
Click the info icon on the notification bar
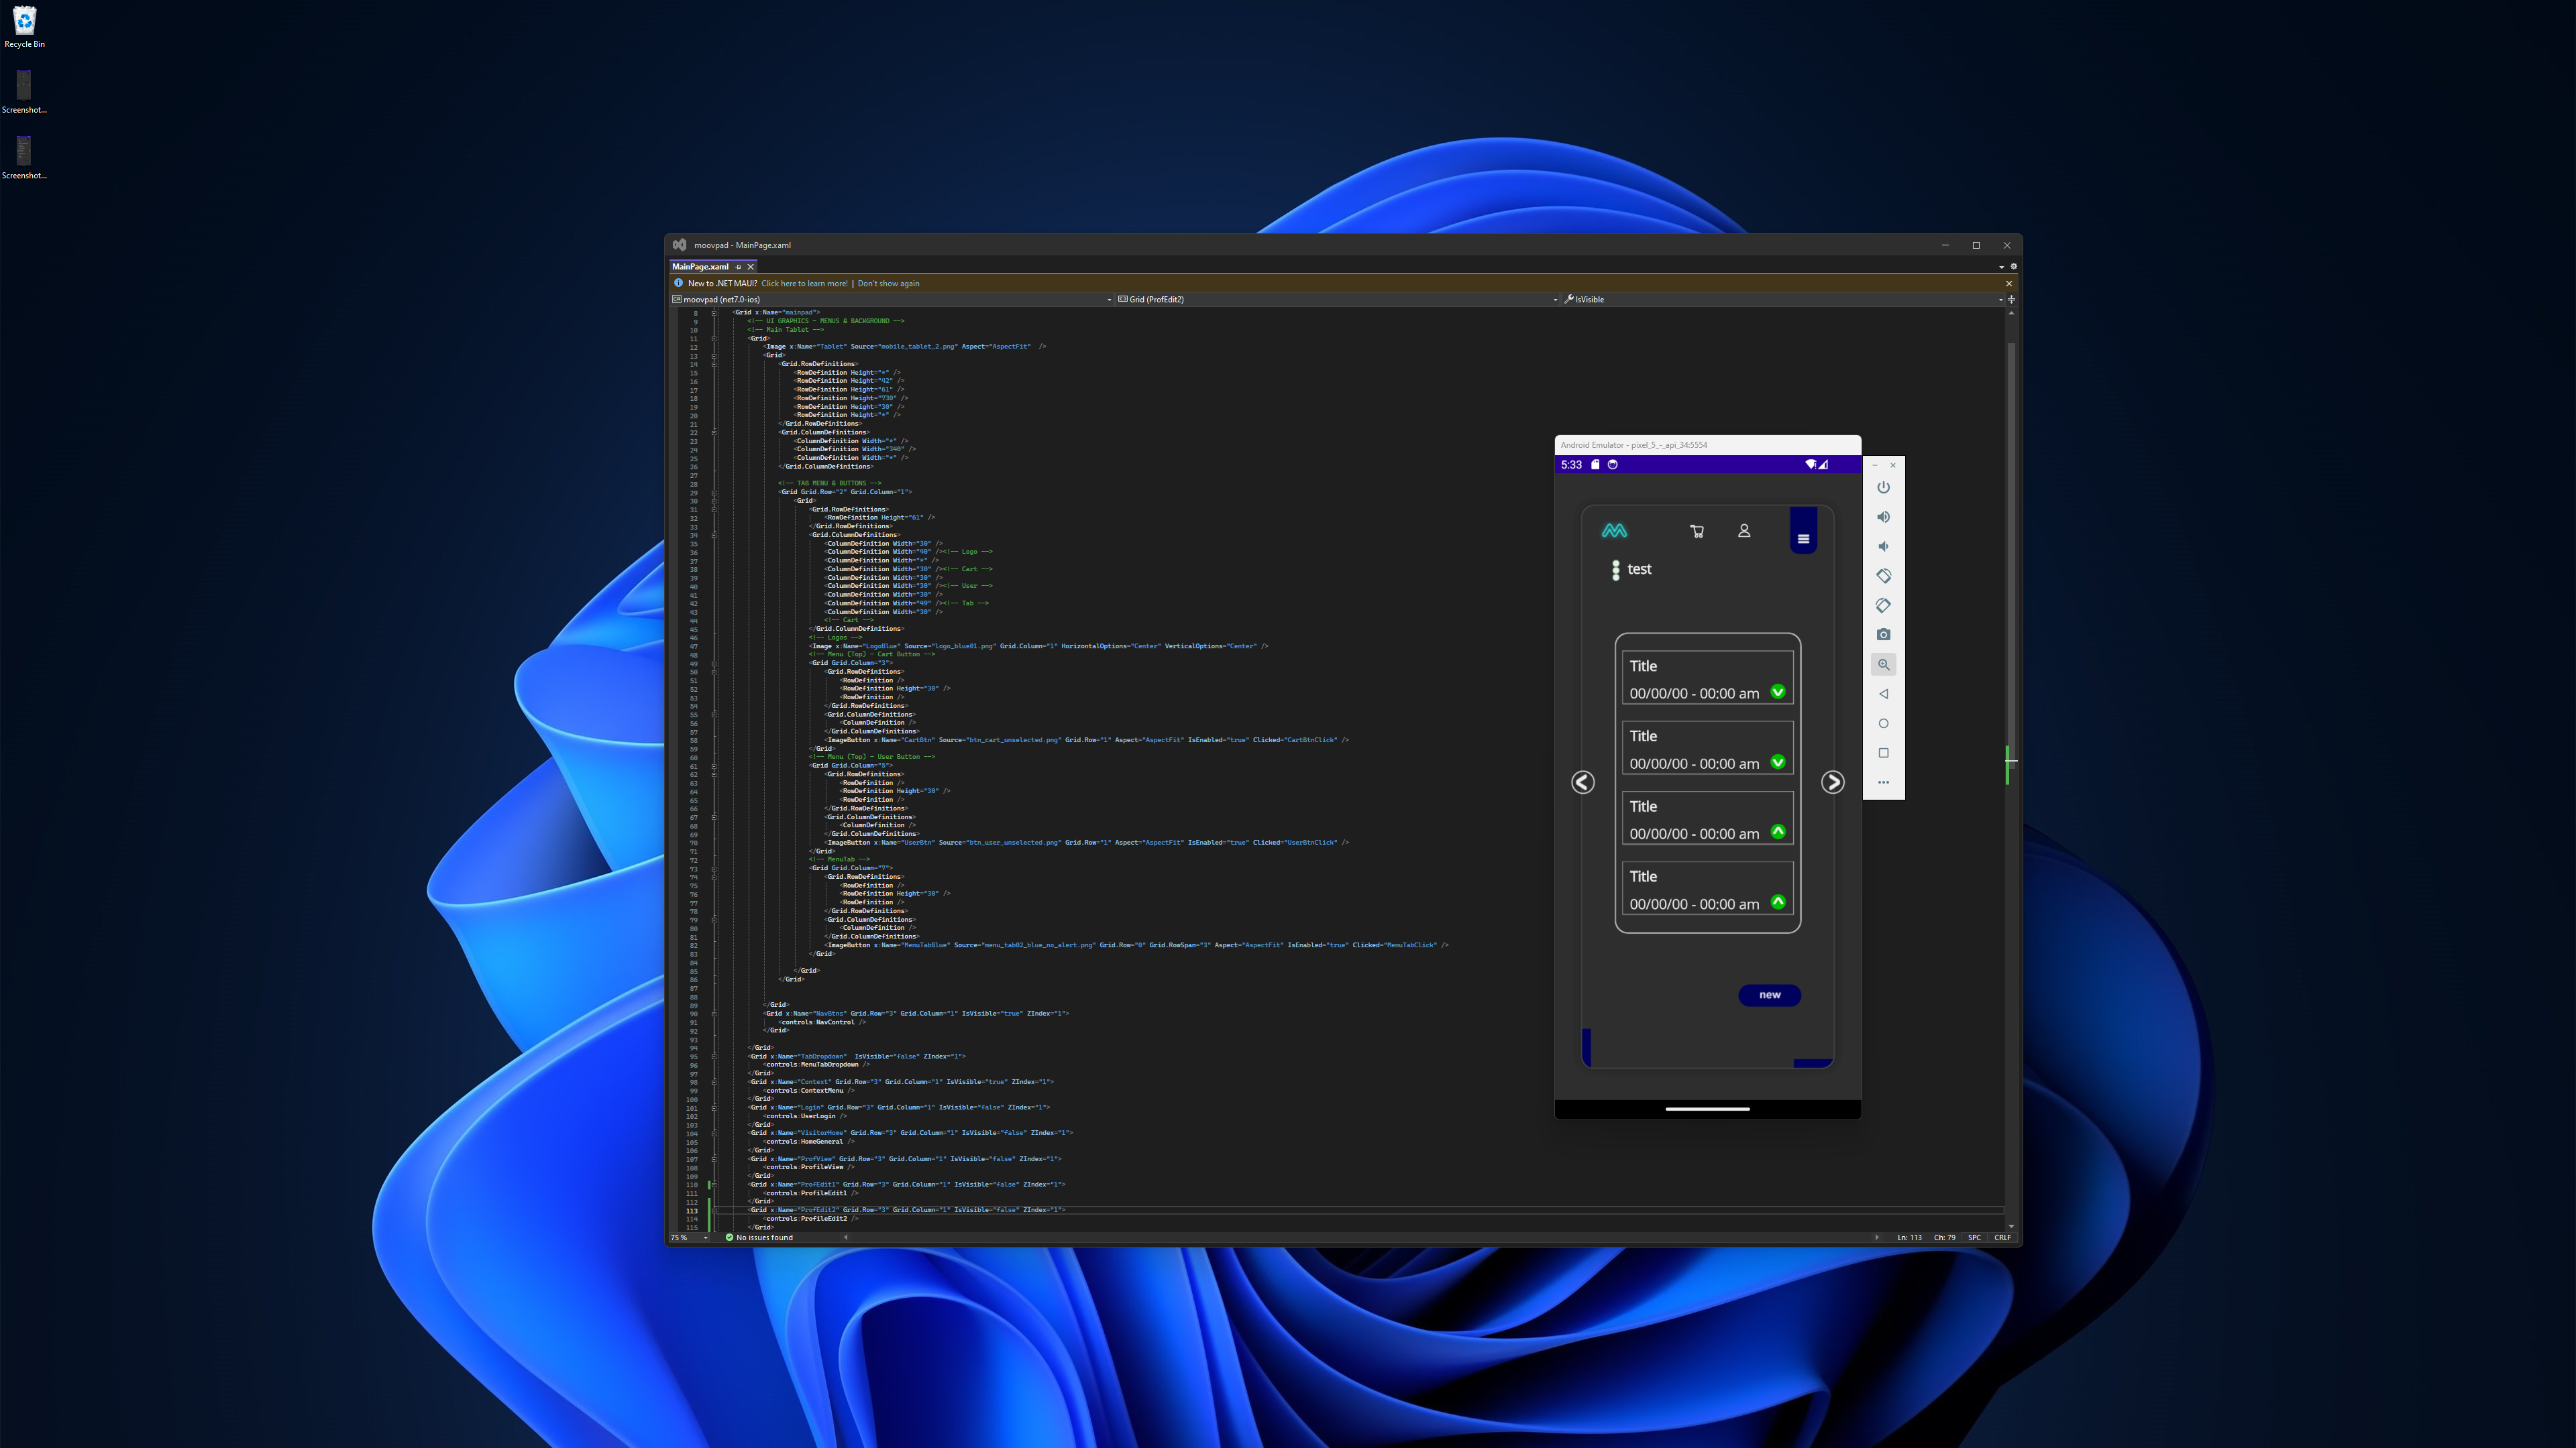678,284
